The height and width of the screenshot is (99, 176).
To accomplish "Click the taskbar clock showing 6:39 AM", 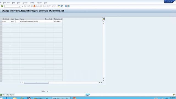I will pos(173,98).
